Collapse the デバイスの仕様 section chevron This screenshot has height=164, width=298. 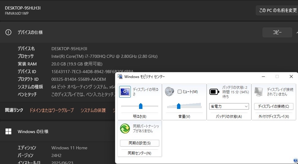coord(297,32)
